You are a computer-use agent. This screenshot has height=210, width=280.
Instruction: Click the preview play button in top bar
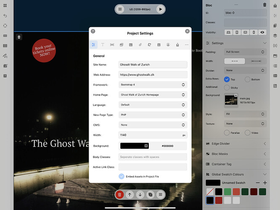160,9
